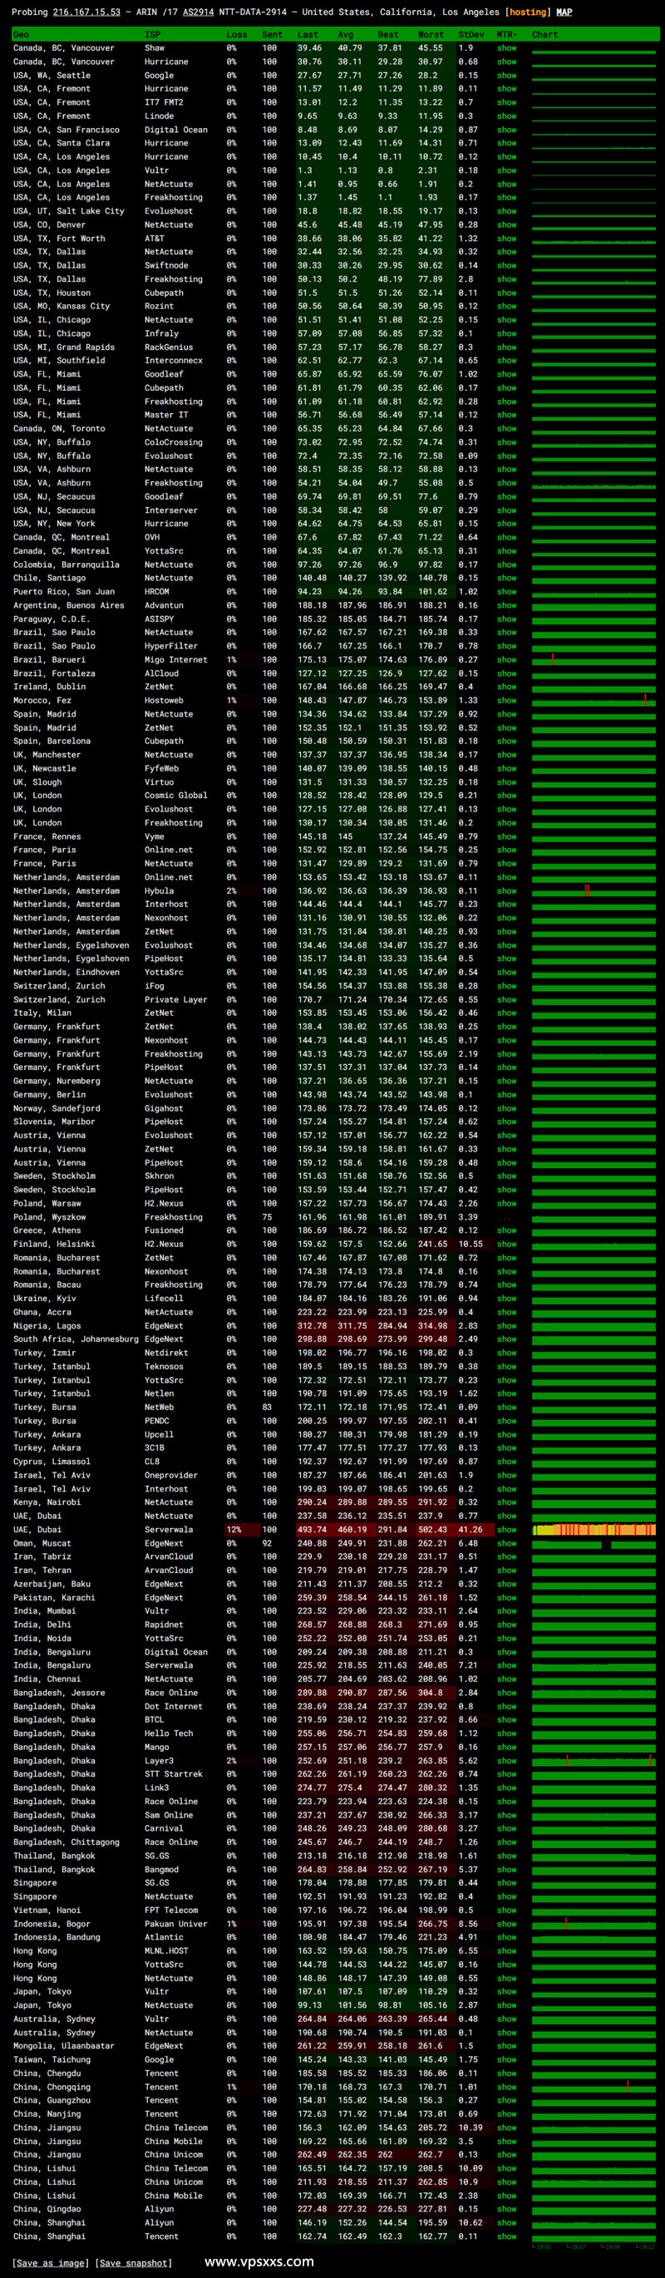Show MTR for Dubai Serverwala row
The height and width of the screenshot is (2278, 665).
(x=507, y=1529)
